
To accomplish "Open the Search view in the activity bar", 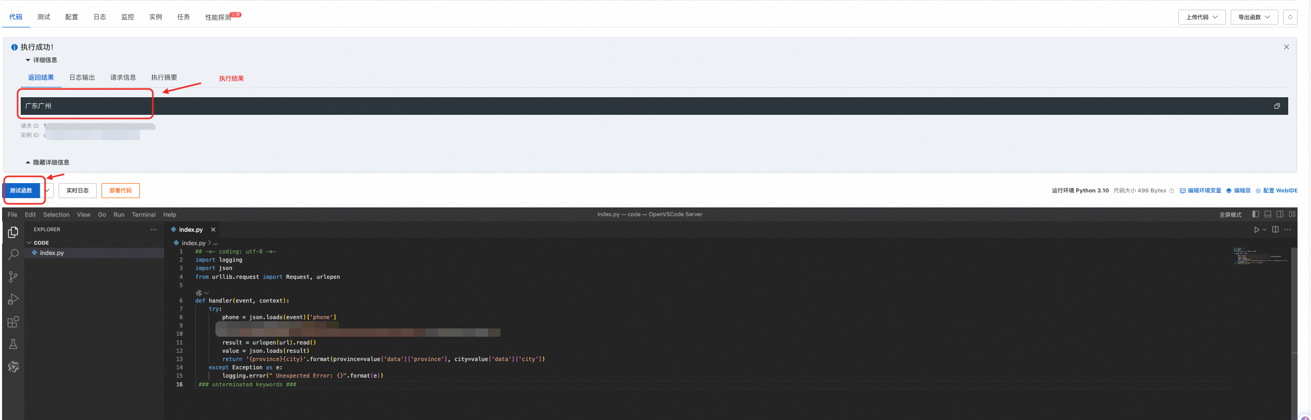I will (x=13, y=254).
